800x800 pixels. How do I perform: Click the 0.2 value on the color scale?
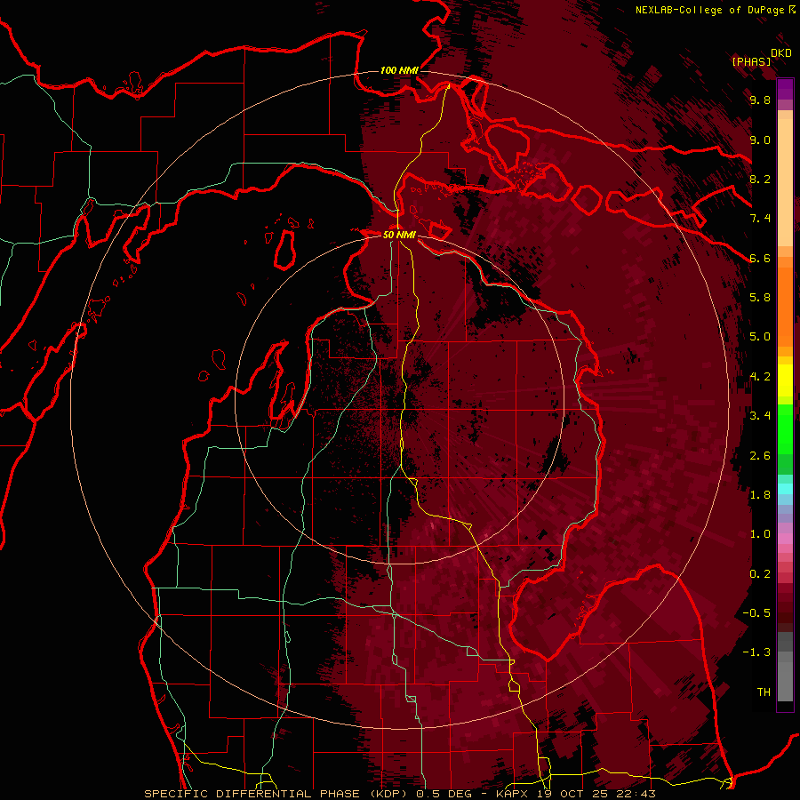(x=760, y=574)
